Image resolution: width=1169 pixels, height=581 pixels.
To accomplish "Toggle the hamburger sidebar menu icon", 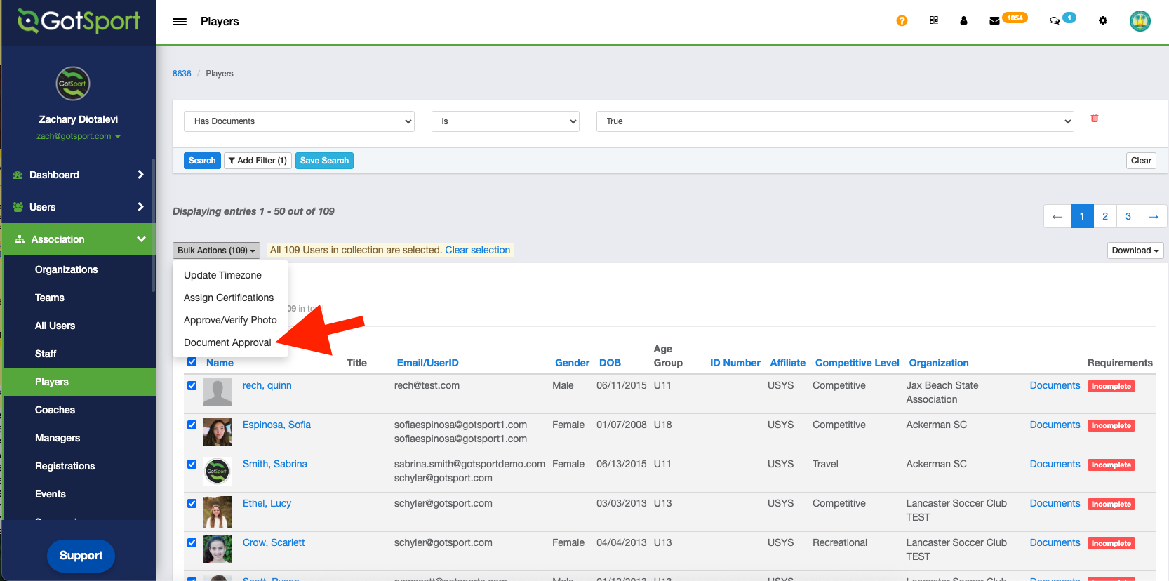I will [180, 22].
